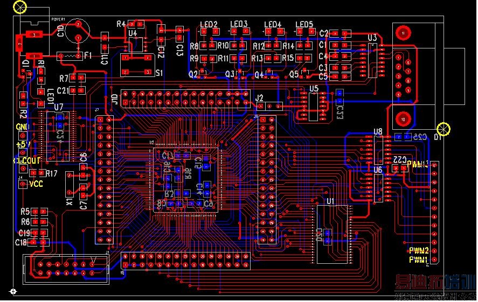Select the U1 designator label

(330, 201)
